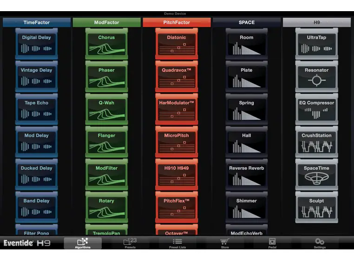Click the ModFactor column header
The image size is (354, 261).
(x=106, y=22)
